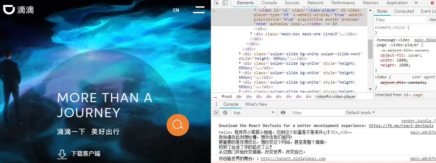Select the Event Listeners pane tab
Screen dimensions: 436x163
tap(428, 11)
